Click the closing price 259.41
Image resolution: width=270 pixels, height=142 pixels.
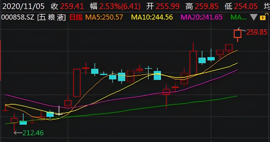(72, 6)
